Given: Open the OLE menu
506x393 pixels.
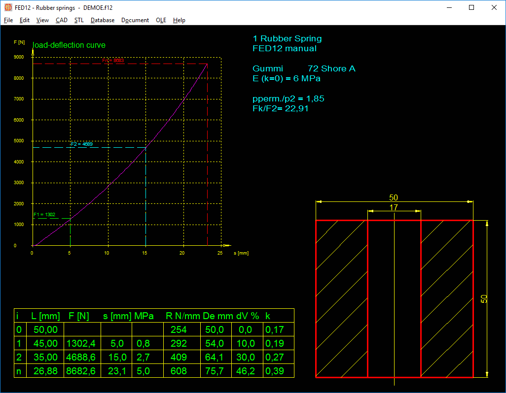Looking at the screenshot, I should 161,20.
